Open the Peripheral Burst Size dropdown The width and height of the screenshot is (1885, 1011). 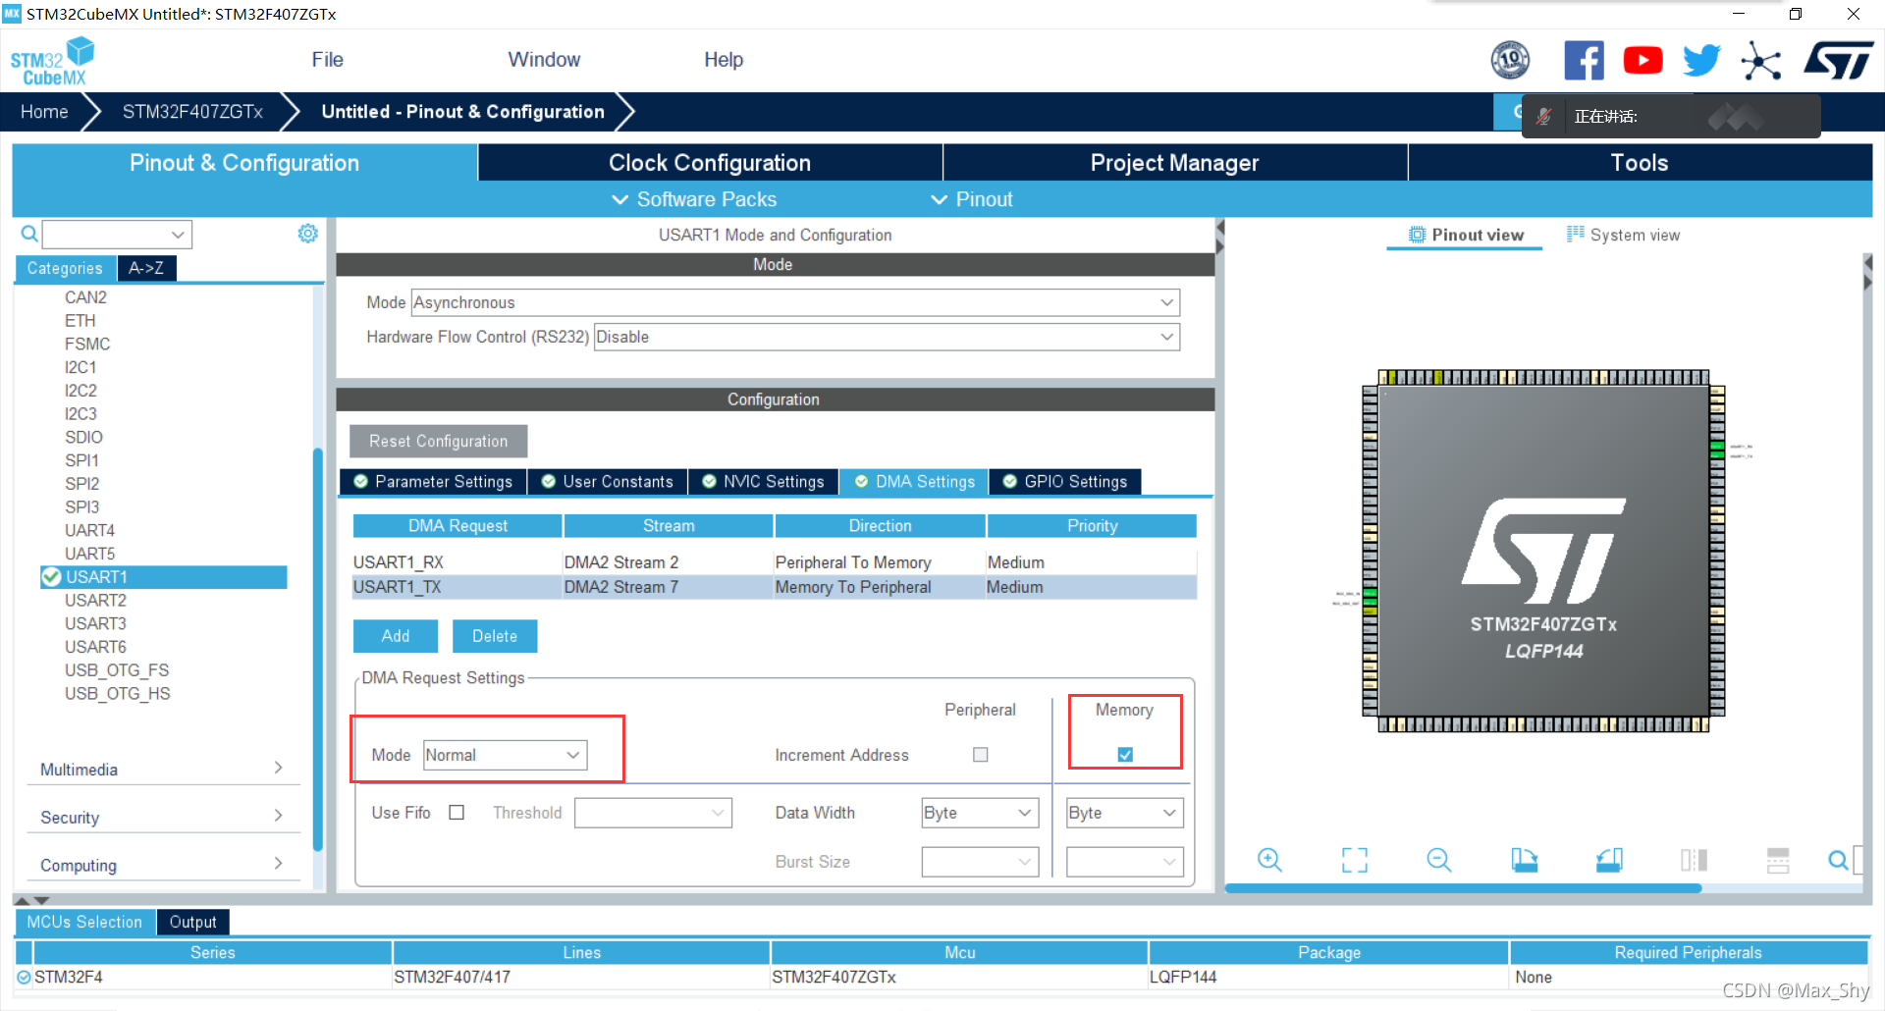coord(980,862)
